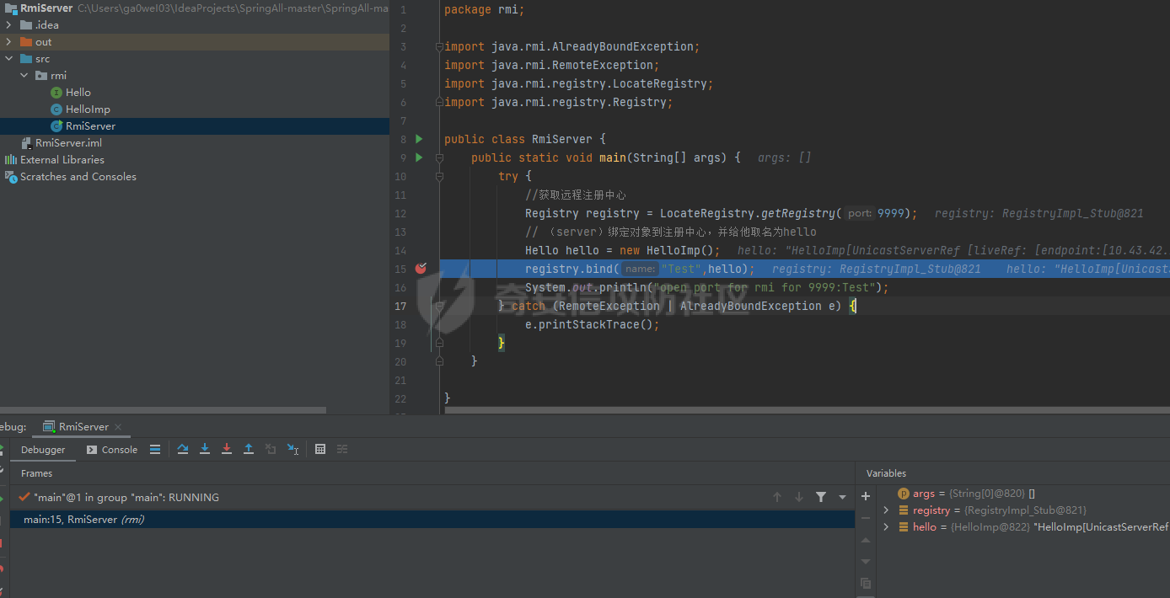Image resolution: width=1170 pixels, height=598 pixels.
Task: Toggle code folding at the try block
Action: [x=439, y=177]
